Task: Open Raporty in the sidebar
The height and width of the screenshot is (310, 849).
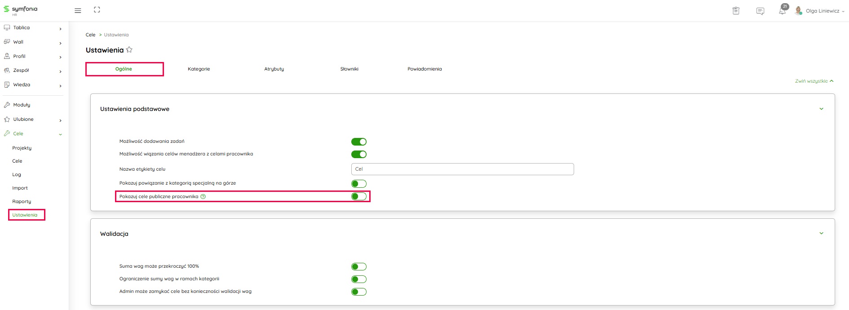Action: pos(22,202)
